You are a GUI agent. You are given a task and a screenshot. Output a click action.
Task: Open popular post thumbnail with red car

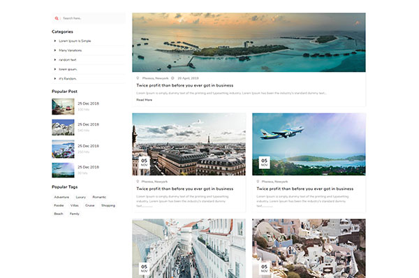(x=63, y=106)
